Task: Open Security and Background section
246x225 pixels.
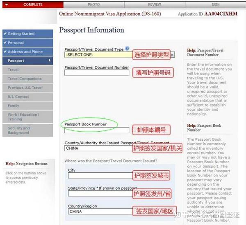Action: tap(28, 130)
